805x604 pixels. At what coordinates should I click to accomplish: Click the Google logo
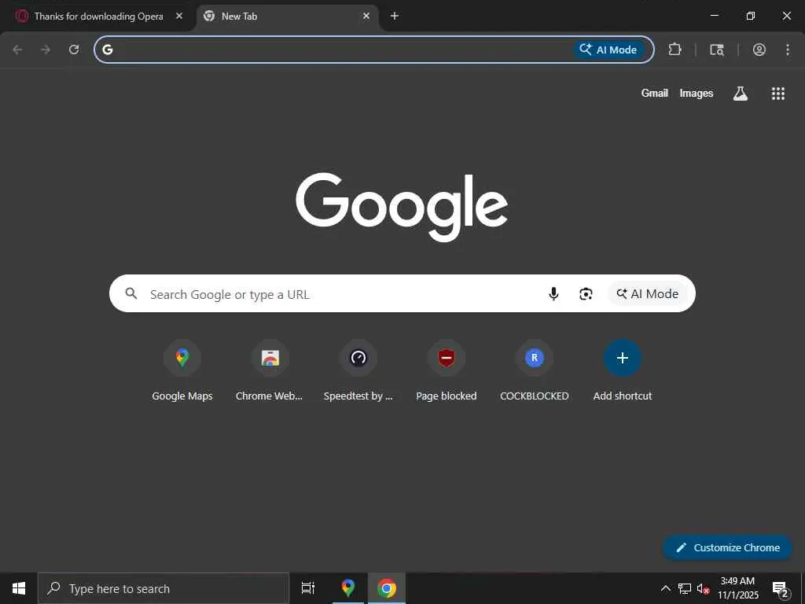coord(402,207)
